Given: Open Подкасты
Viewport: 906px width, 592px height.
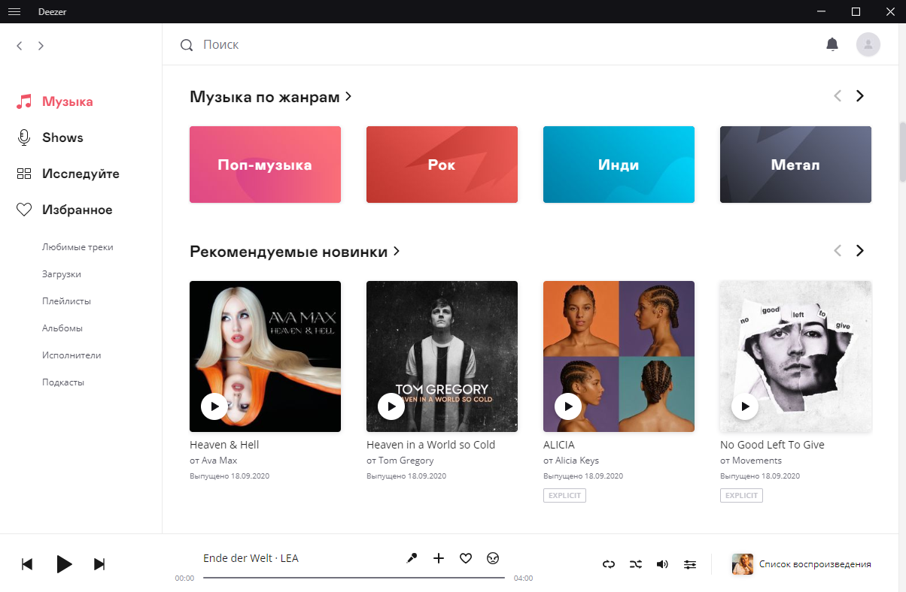Looking at the screenshot, I should tap(63, 382).
